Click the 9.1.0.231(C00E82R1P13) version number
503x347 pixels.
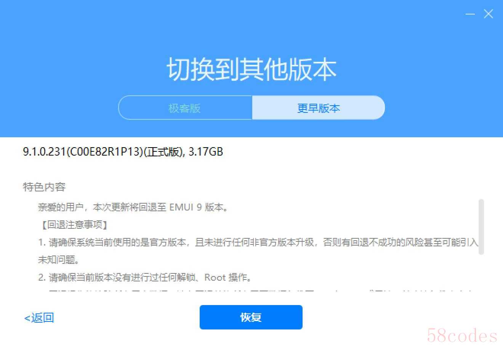[83, 152]
